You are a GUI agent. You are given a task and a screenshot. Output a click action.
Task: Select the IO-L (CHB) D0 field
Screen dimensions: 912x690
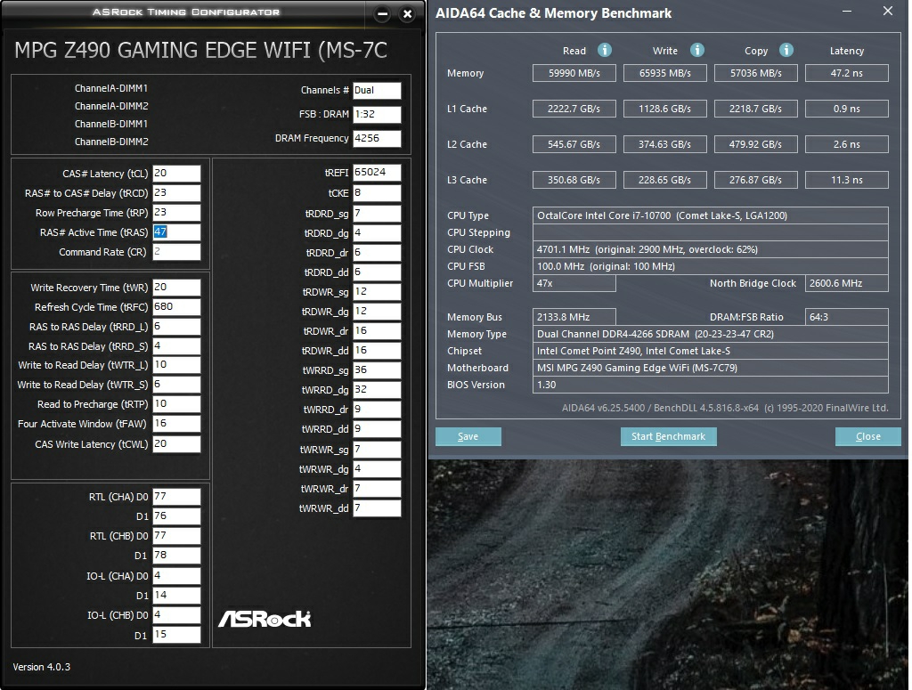pyautogui.click(x=177, y=615)
